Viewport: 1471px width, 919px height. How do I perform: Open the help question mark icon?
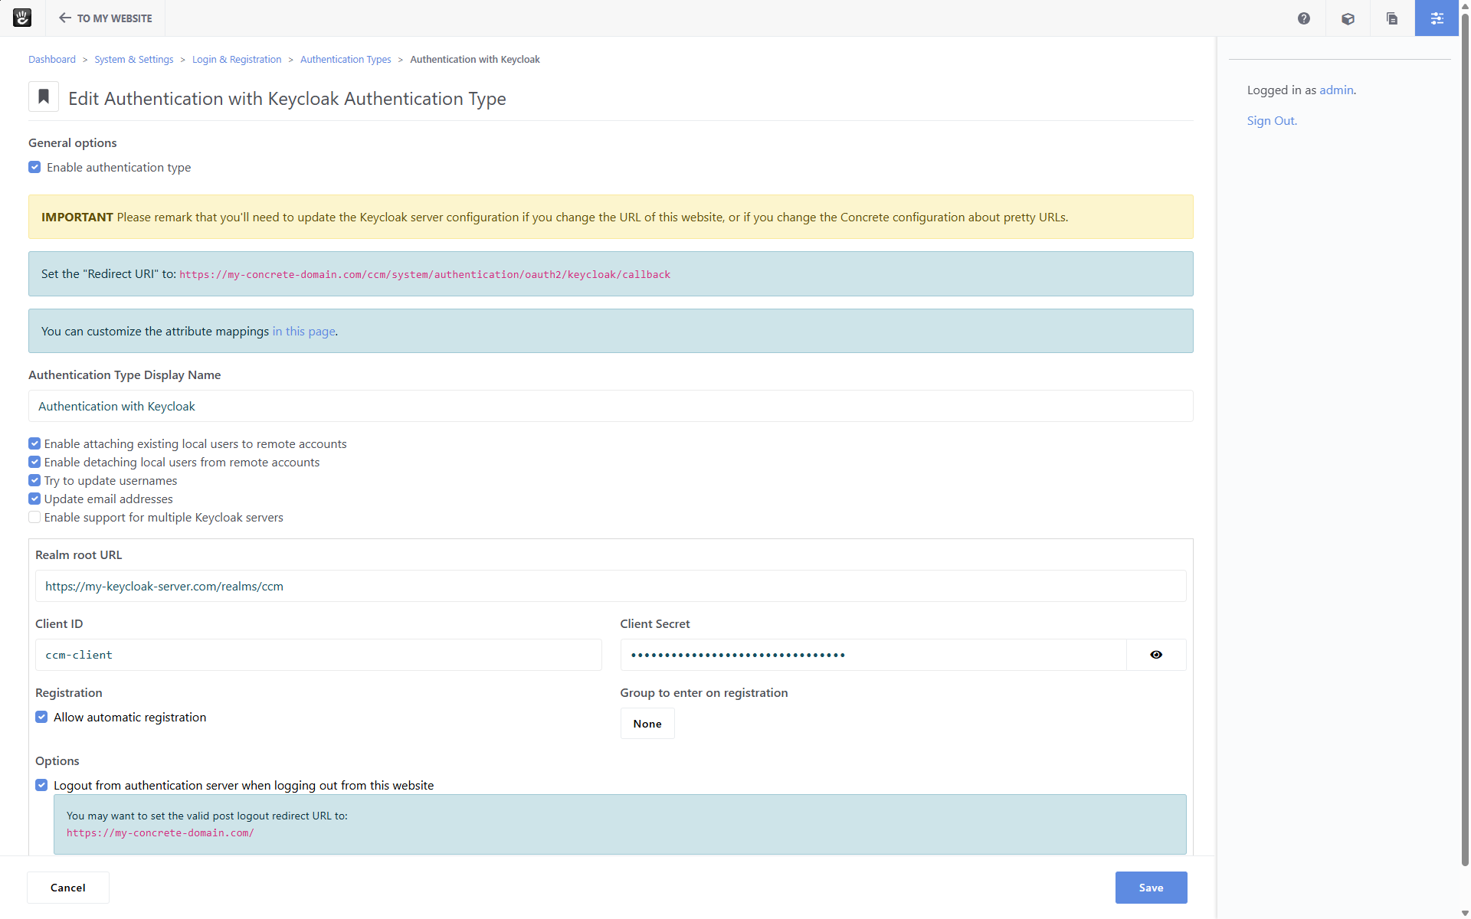coord(1303,18)
